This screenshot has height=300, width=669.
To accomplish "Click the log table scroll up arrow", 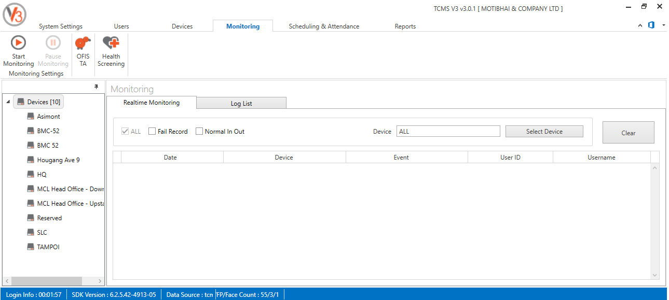I will click(x=654, y=168).
